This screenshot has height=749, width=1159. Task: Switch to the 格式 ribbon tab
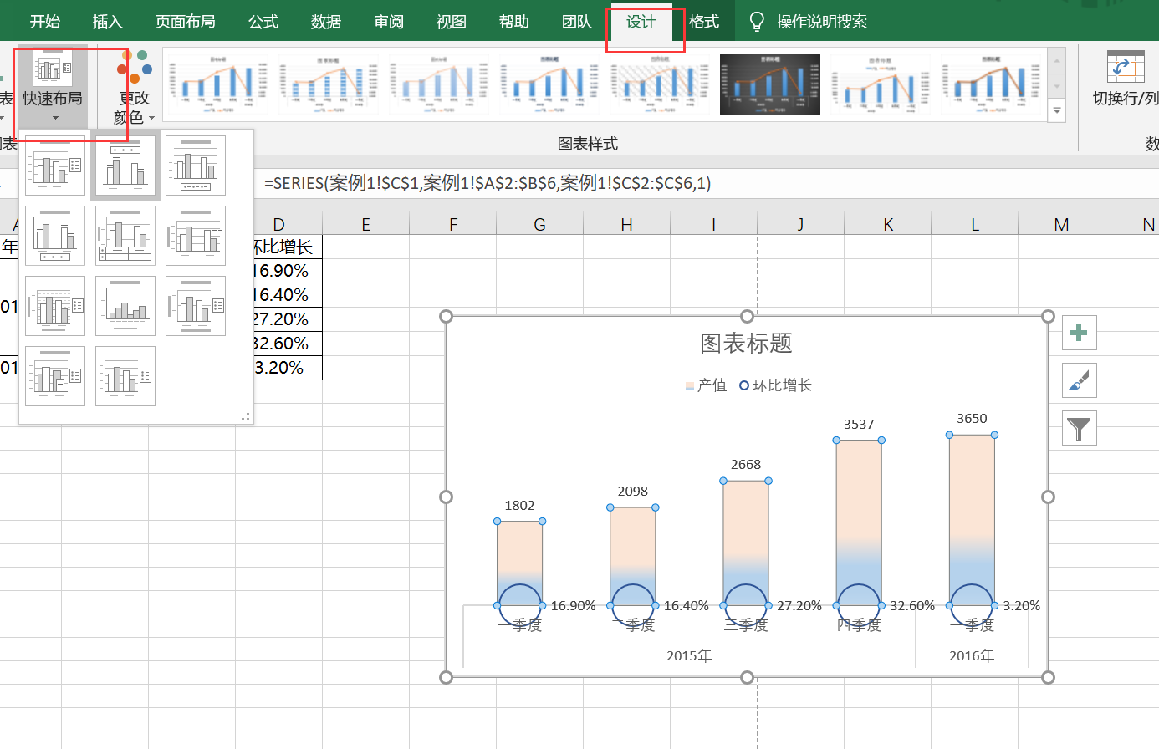(703, 22)
